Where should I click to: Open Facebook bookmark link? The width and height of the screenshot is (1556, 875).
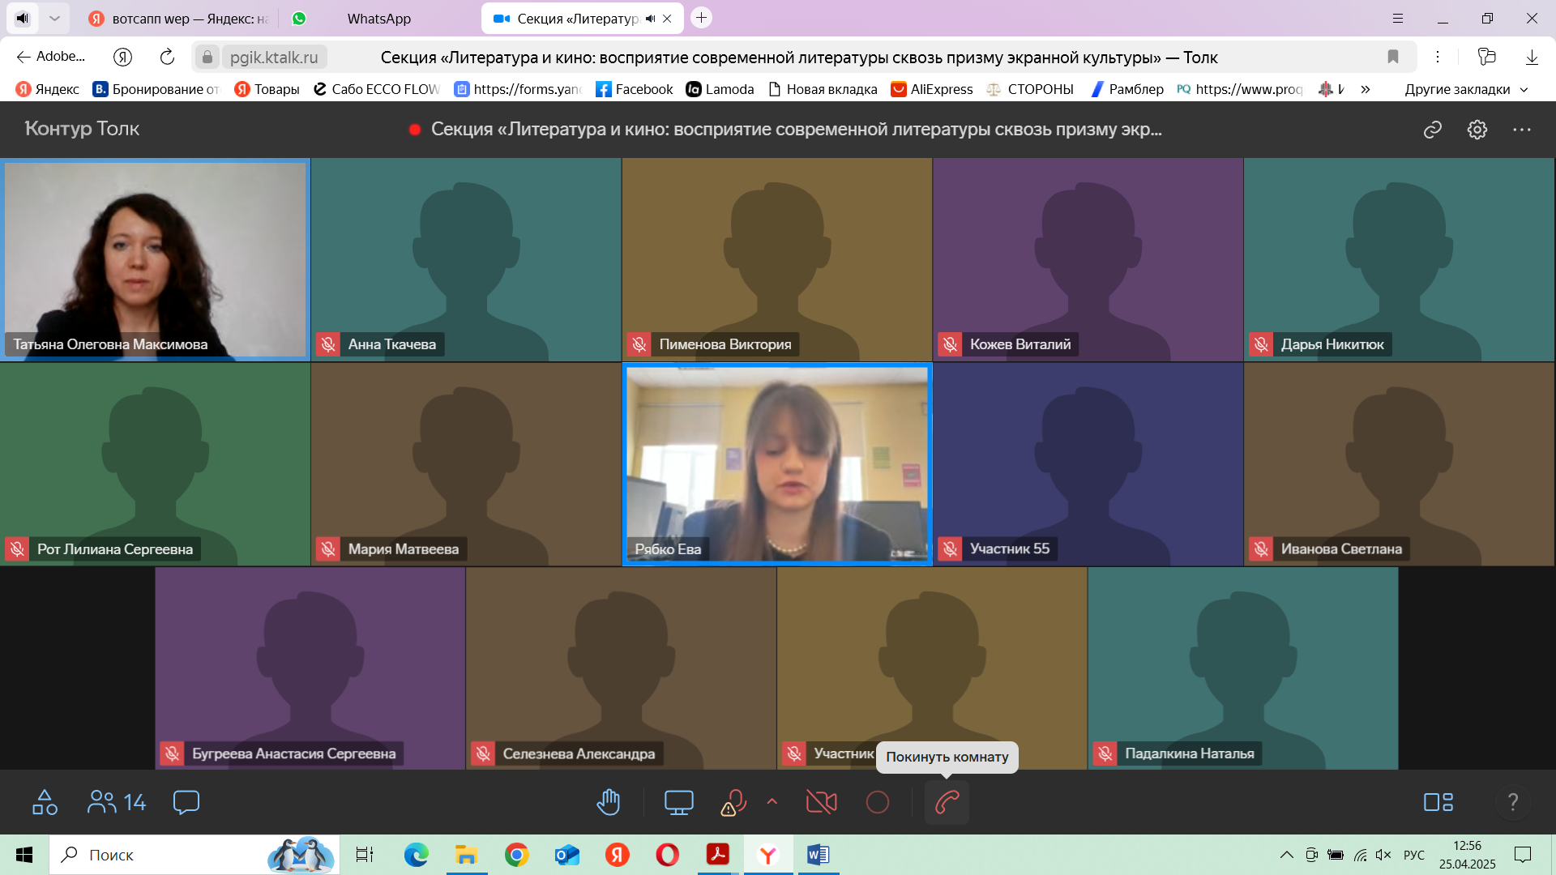click(635, 89)
